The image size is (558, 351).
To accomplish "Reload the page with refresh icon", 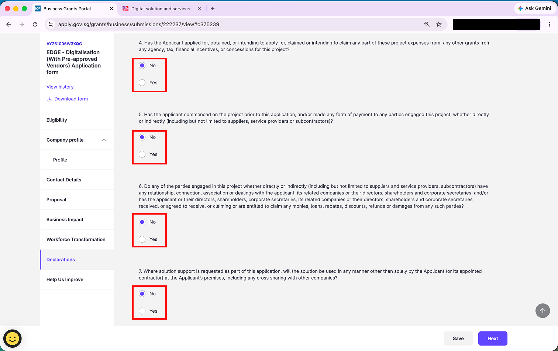I will tap(35, 24).
